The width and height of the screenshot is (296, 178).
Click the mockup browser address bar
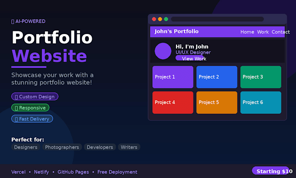217,19
